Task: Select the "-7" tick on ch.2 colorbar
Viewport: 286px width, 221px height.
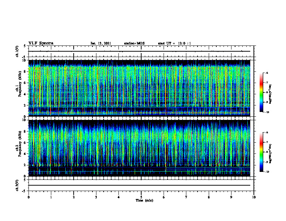Action: tap(266, 142)
